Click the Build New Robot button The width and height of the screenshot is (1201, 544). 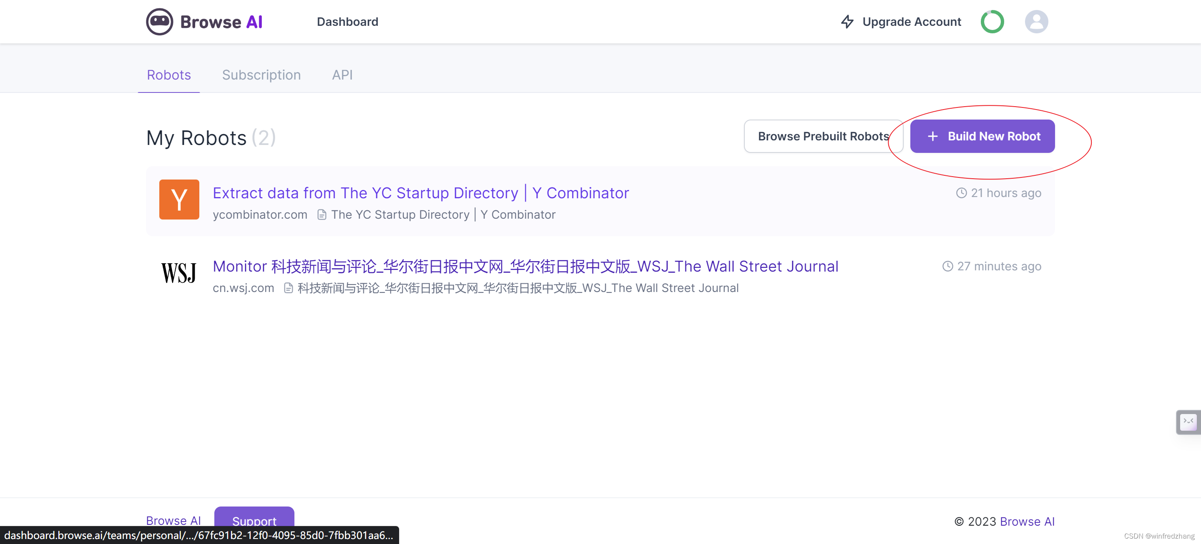coord(982,136)
